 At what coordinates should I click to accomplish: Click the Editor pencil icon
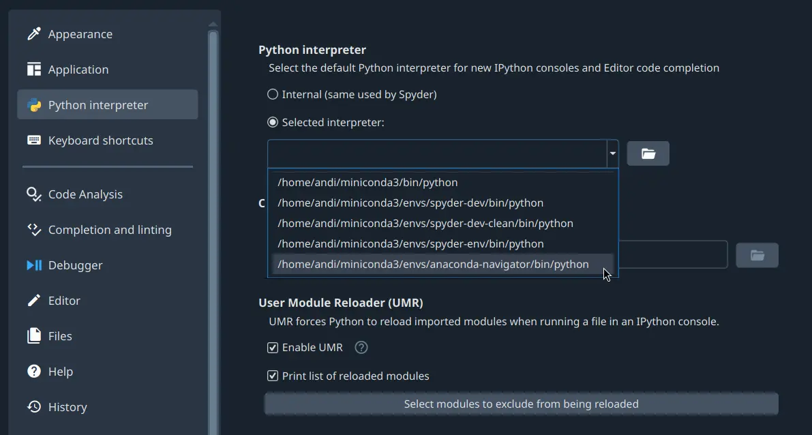coord(34,301)
